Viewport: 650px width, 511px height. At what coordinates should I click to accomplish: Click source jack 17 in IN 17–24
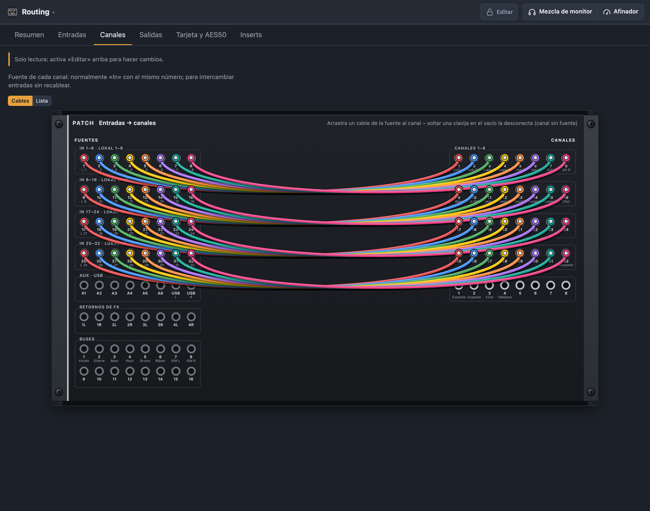(x=84, y=222)
